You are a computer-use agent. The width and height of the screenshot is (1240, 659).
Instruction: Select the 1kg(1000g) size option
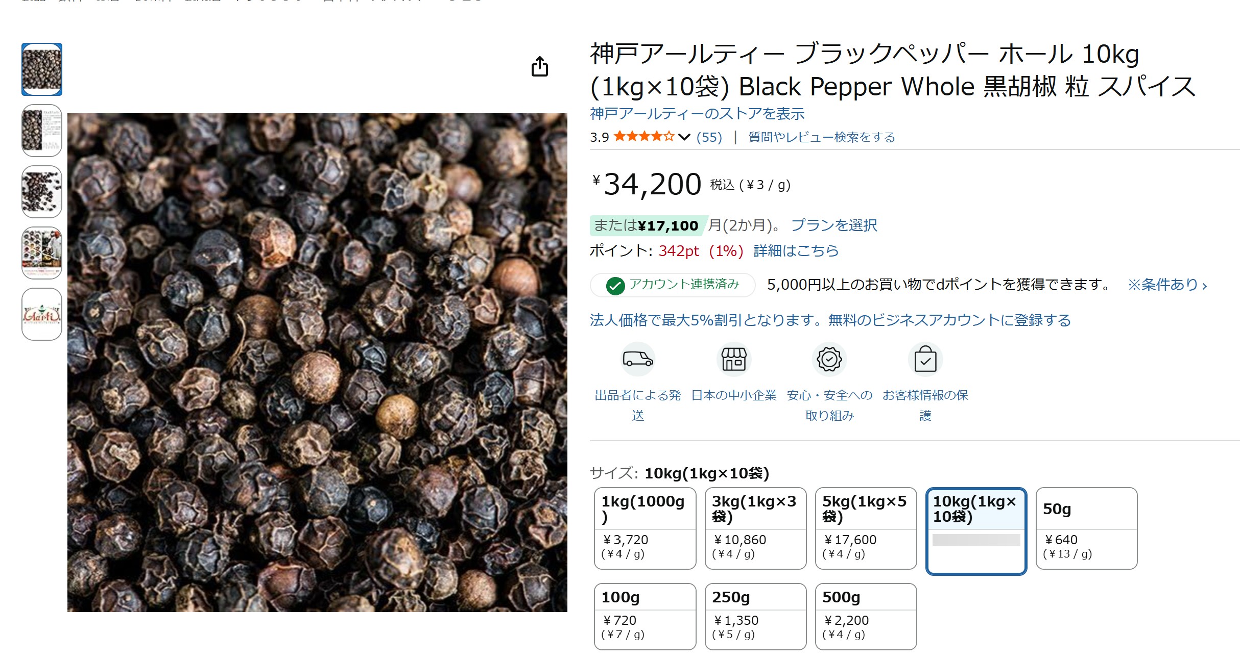645,528
